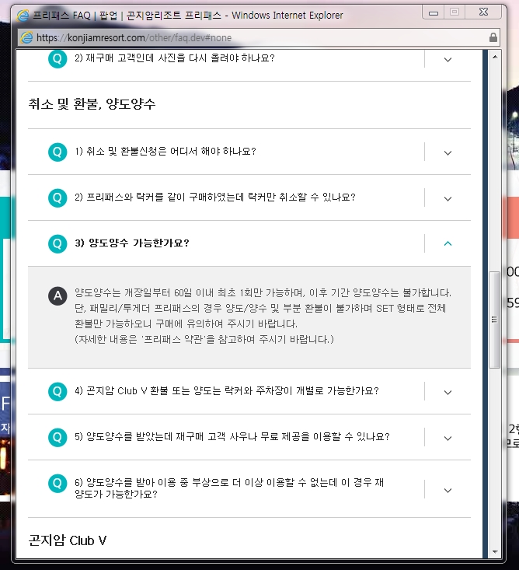Expand the 사우나 무료 제공 question chevron
This screenshot has height=570, width=519.
pos(448,439)
